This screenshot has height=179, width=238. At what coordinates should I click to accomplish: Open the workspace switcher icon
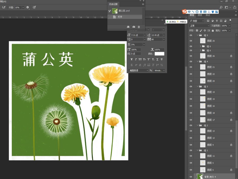coord(226,7)
